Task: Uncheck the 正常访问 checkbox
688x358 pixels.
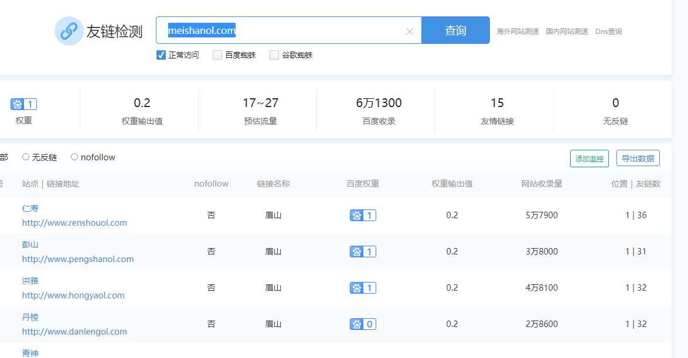Action: point(161,55)
